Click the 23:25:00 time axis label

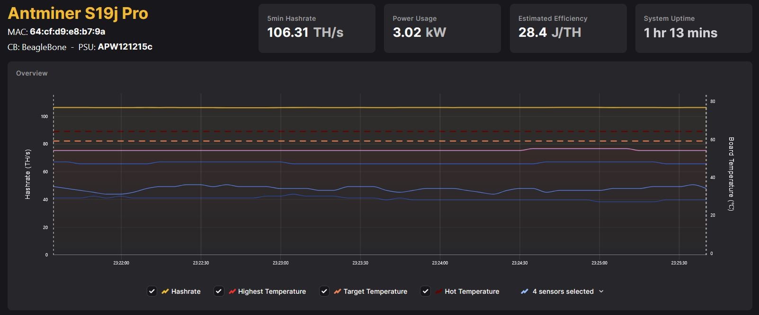click(x=599, y=263)
